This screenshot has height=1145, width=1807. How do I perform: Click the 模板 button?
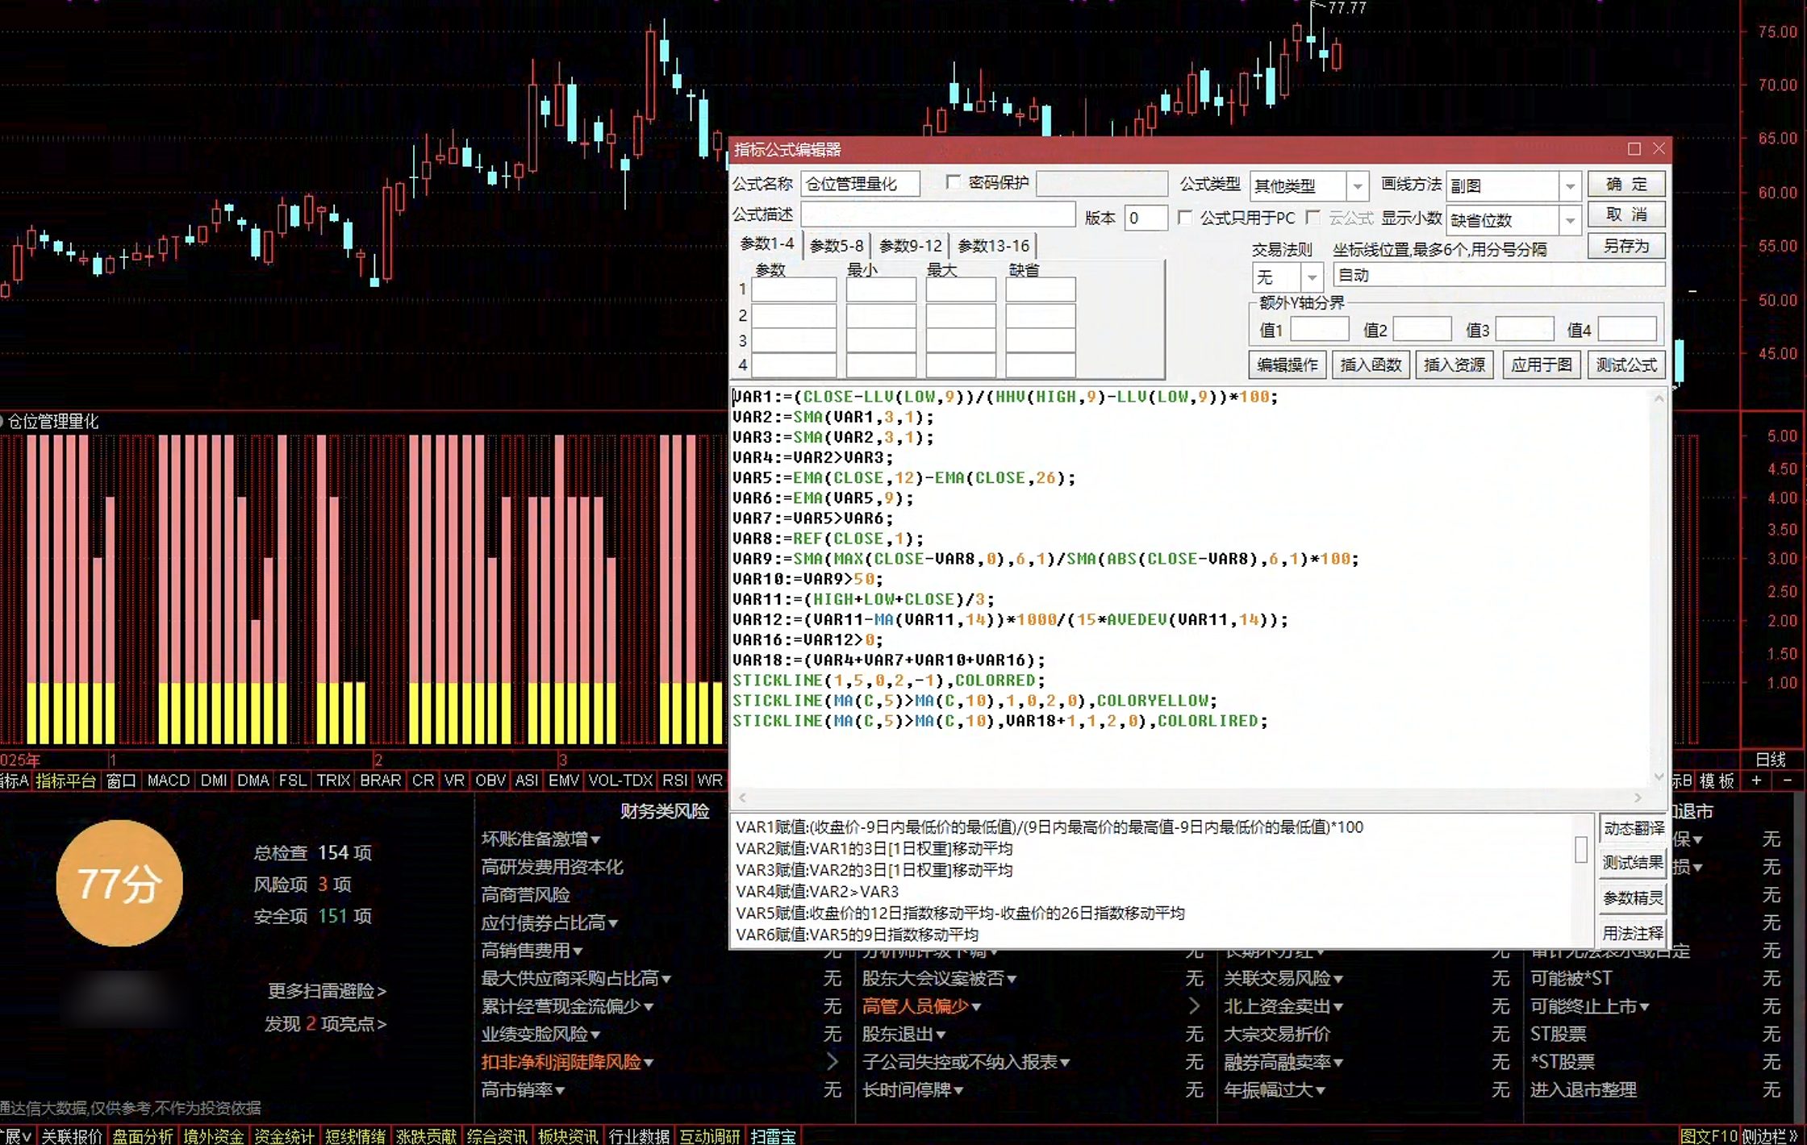[x=1717, y=780]
